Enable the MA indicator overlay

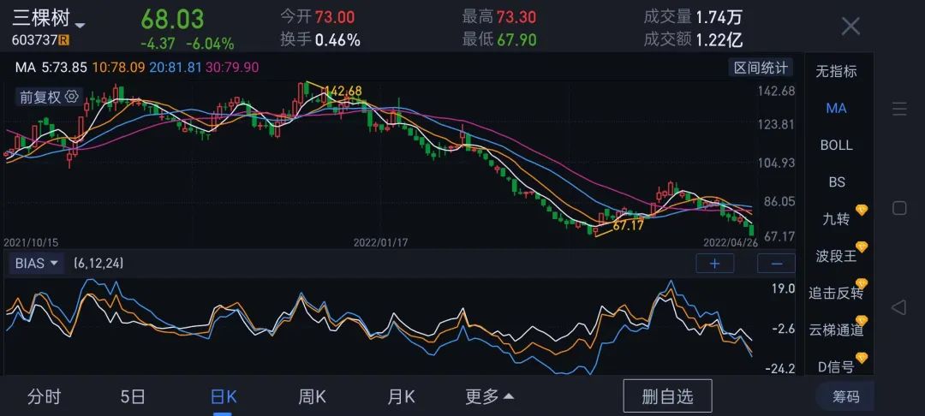point(836,108)
